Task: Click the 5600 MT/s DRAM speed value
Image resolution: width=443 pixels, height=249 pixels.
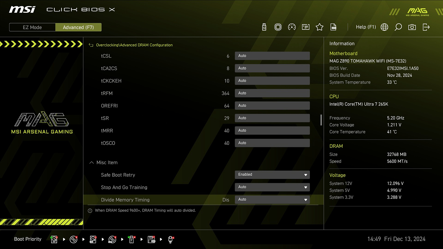Action: pos(397,161)
